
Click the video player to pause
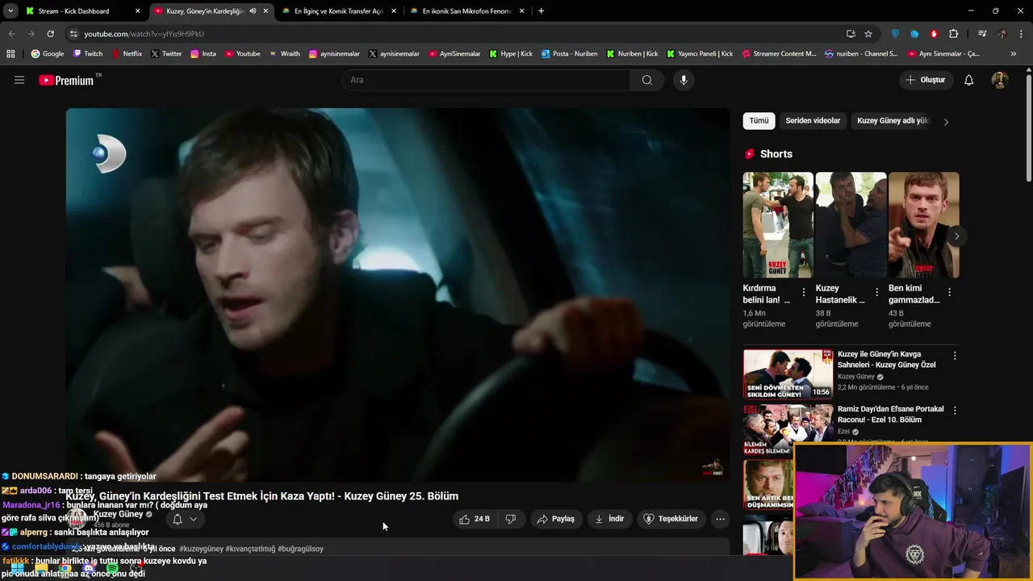[x=398, y=295]
